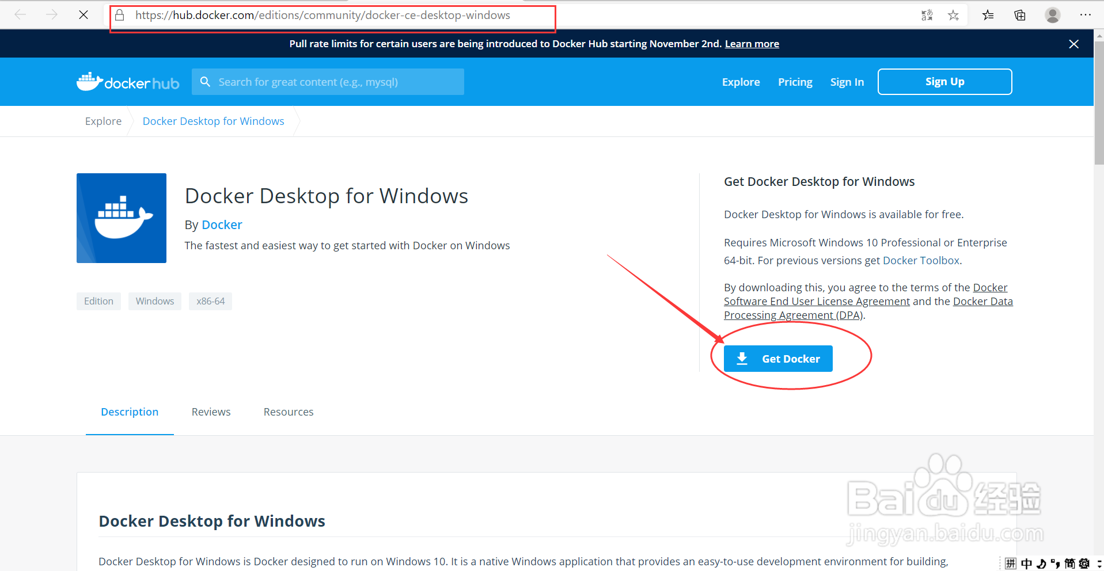Open browser settings and more menu
Viewport: 1104px width, 571px height.
click(1086, 16)
